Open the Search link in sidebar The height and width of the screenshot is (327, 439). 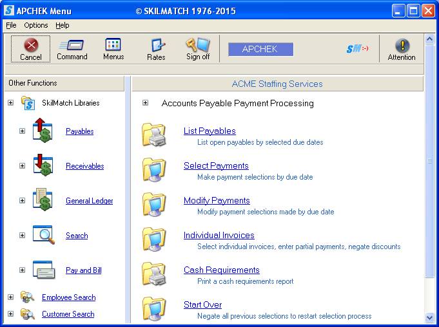click(x=77, y=236)
